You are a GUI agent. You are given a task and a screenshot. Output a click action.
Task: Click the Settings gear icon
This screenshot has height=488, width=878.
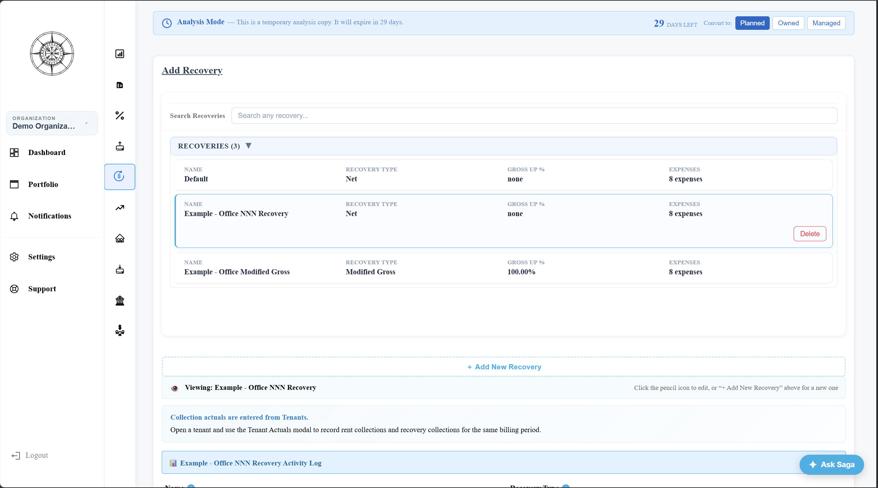point(14,257)
